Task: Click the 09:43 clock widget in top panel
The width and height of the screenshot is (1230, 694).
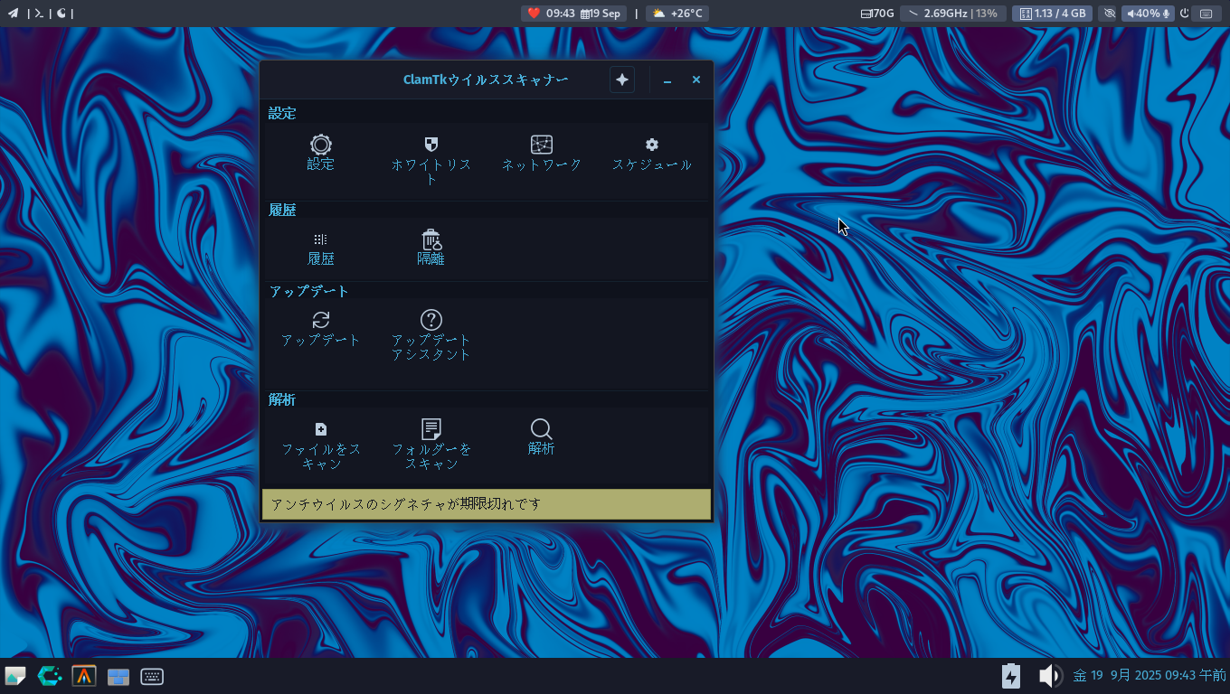Action: tap(552, 14)
